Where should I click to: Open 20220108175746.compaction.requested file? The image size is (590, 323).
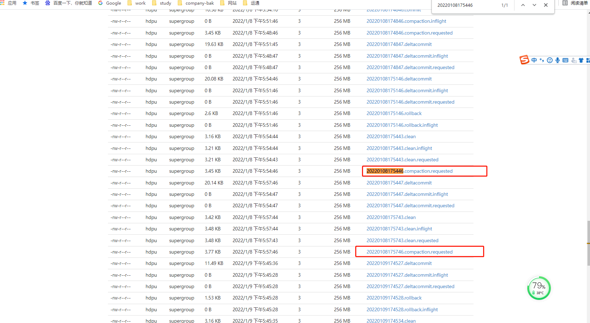pyautogui.click(x=409, y=252)
